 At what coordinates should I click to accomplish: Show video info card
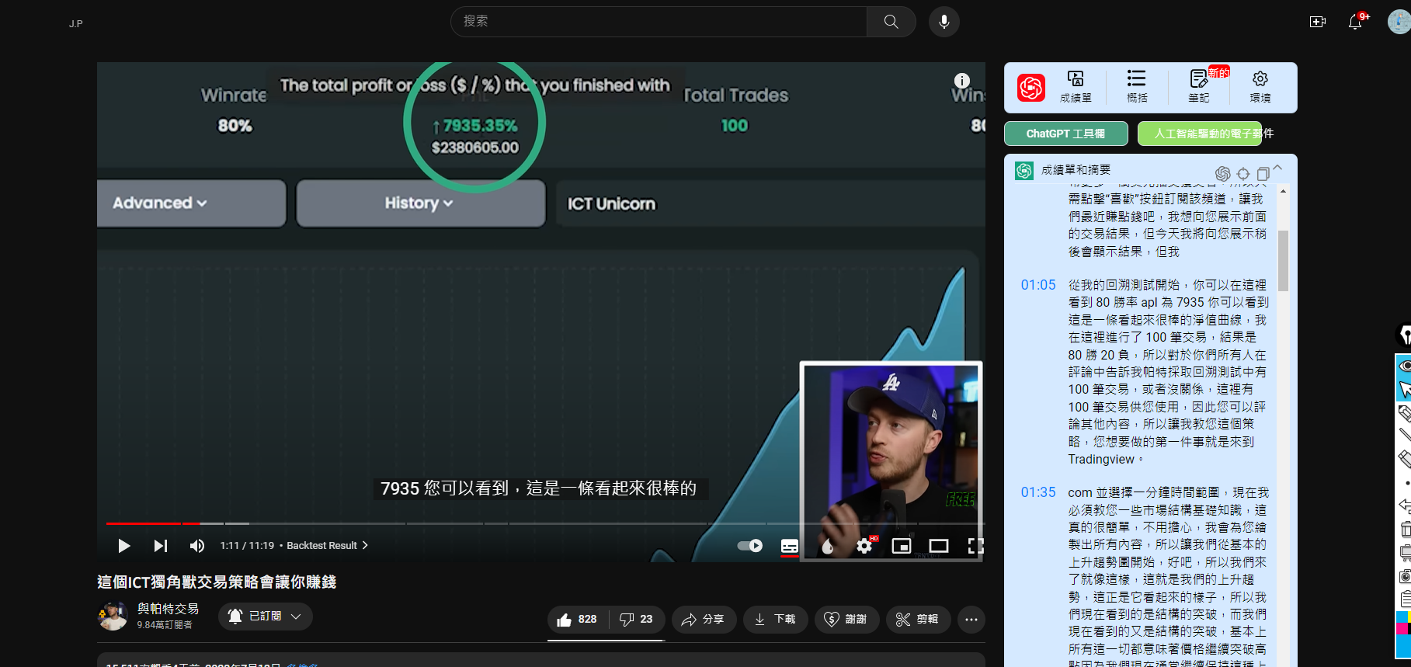[962, 81]
